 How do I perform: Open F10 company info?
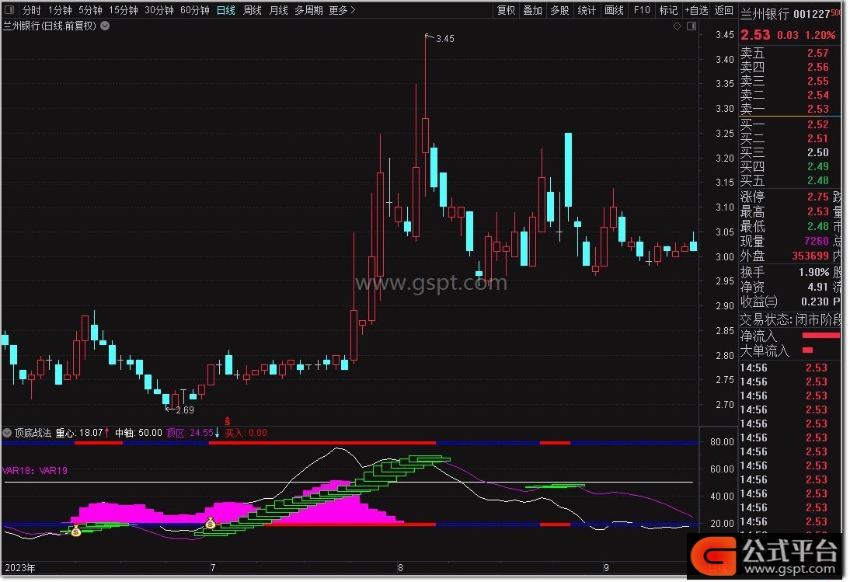(641, 10)
